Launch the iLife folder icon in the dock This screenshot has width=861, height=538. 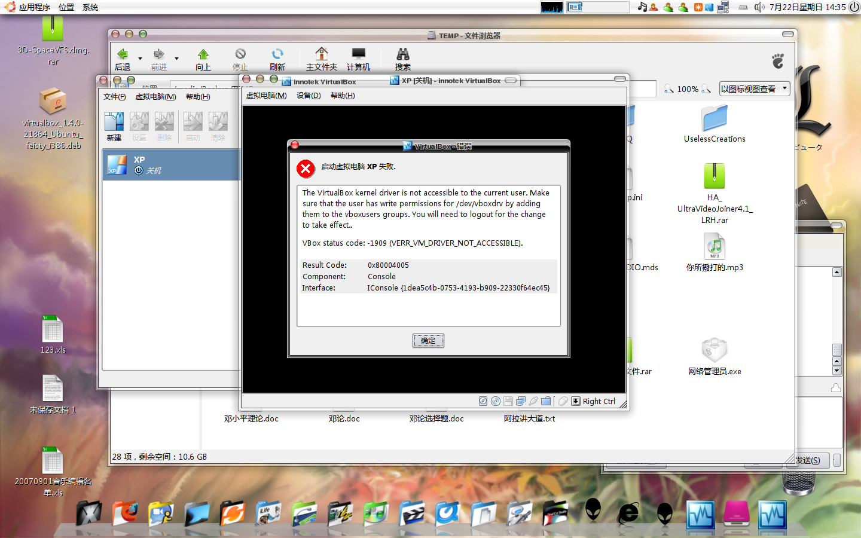267,513
